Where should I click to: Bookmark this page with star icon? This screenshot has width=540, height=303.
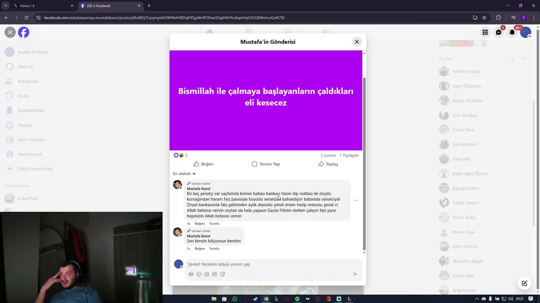click(x=484, y=18)
